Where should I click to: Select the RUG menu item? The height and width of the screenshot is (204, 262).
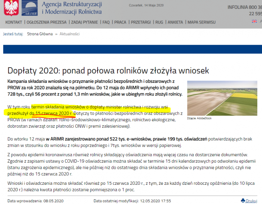pos(159,22)
